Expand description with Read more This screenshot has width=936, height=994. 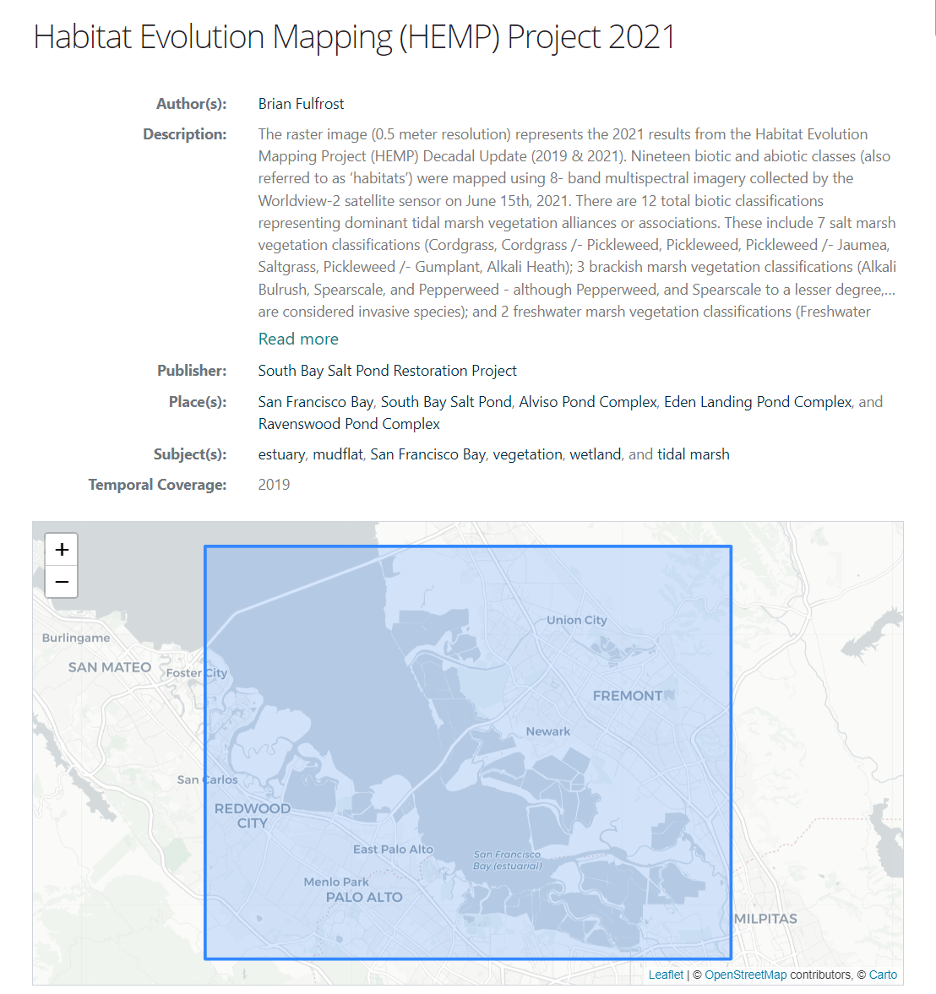tap(298, 339)
